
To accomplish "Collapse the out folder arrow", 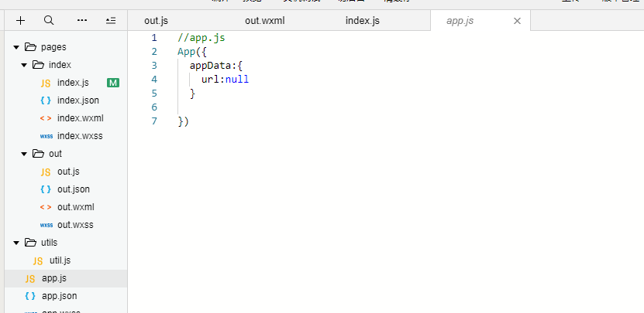I will coord(24,154).
